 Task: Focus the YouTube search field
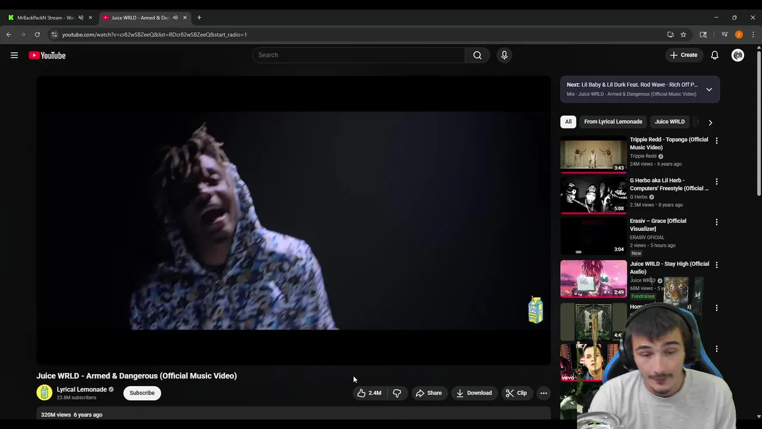coord(358,55)
